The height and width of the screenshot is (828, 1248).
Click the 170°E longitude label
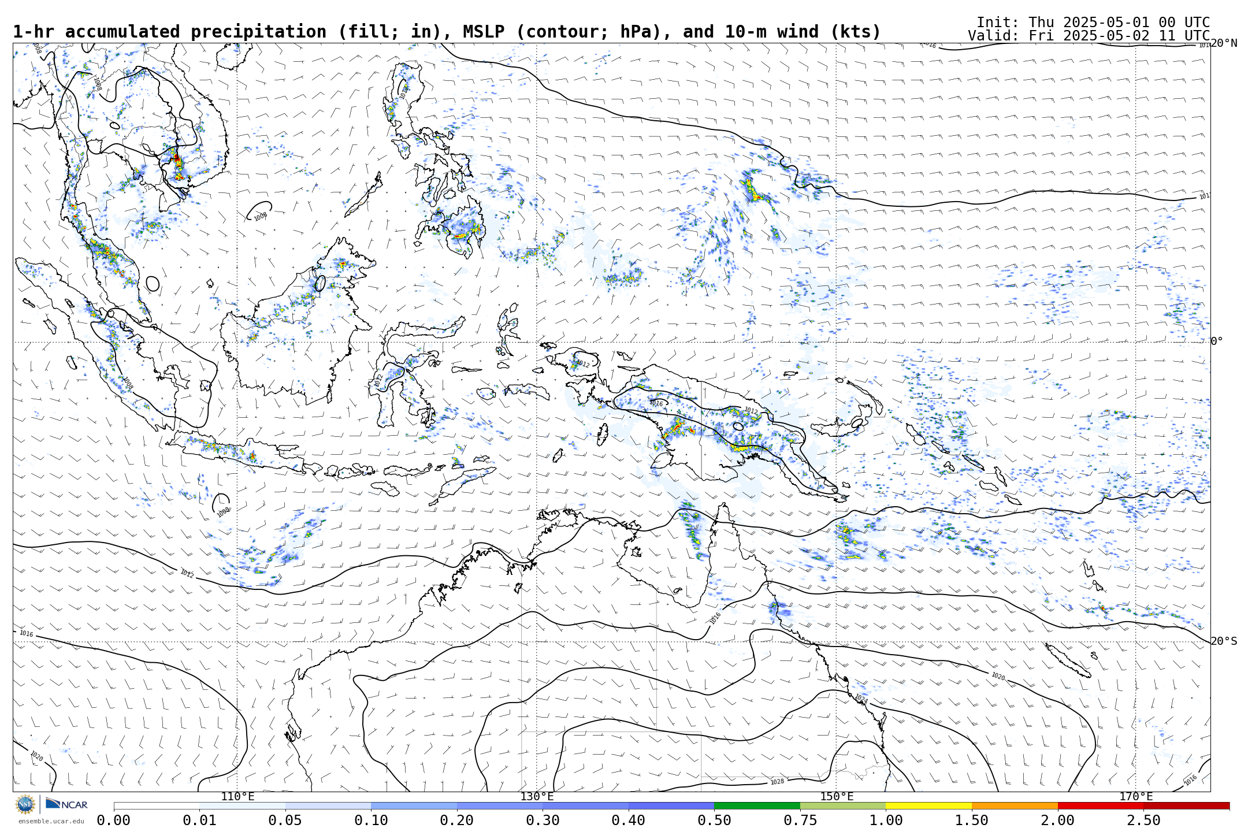click(x=1136, y=797)
